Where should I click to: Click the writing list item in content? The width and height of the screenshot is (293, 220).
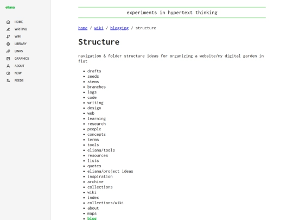[x=95, y=103]
